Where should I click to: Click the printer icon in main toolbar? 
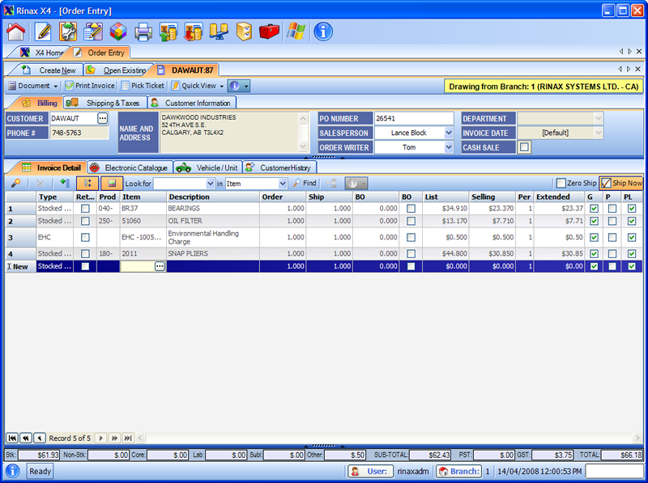click(143, 32)
